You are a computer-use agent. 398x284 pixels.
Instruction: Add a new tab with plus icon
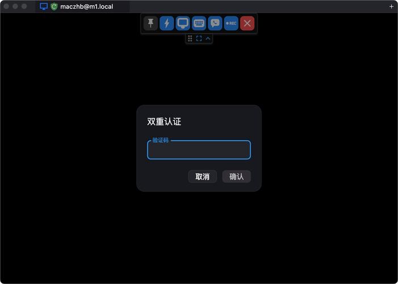click(x=391, y=7)
